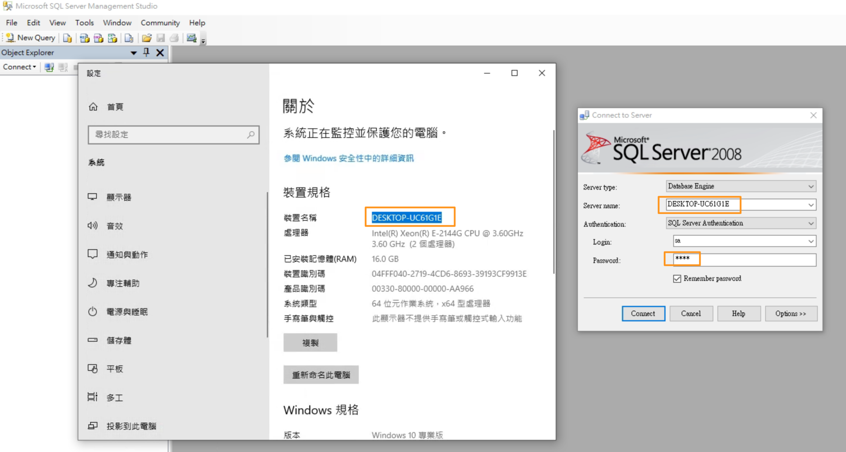Toggle the selected device name DESKTOP-UC61G1E
This screenshot has height=452, width=846.
406,217
